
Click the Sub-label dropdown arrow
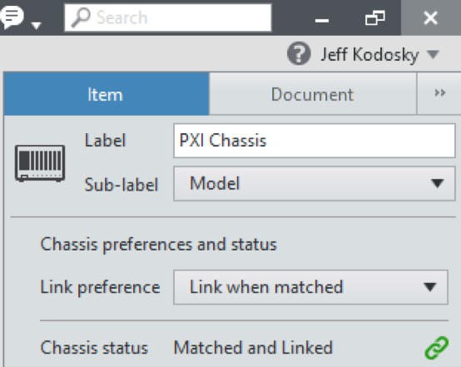tap(437, 183)
